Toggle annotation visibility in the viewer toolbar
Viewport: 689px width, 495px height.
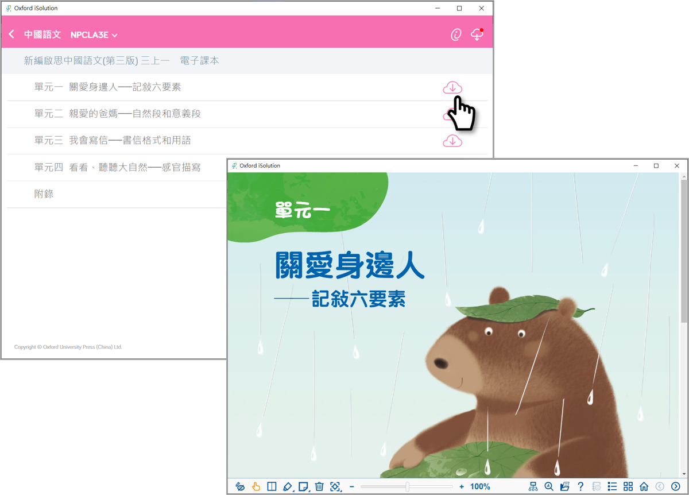(x=241, y=486)
